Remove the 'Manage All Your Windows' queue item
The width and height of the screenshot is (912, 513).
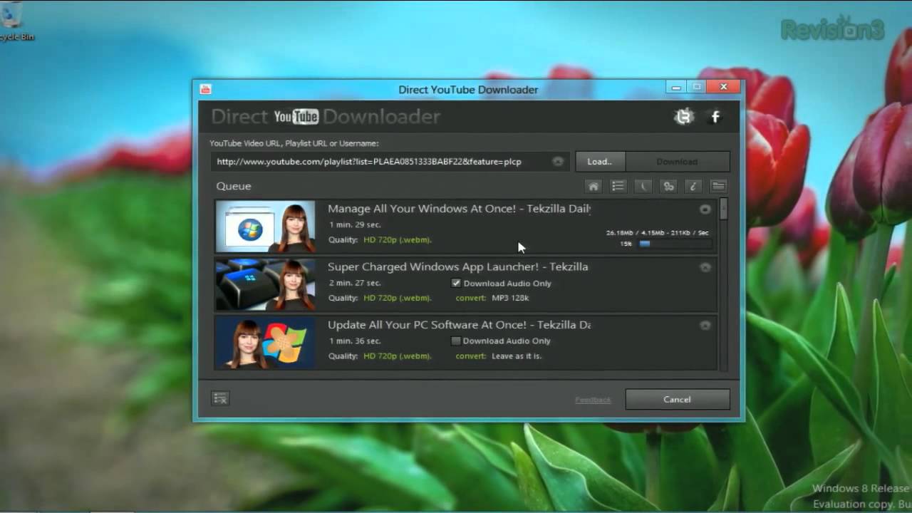click(705, 209)
